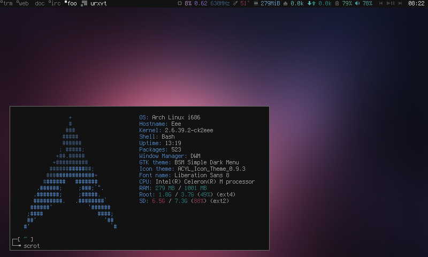This screenshot has width=428, height=257.
Task: Click the OS: Arch Linux i686 line
Action: [170, 117]
